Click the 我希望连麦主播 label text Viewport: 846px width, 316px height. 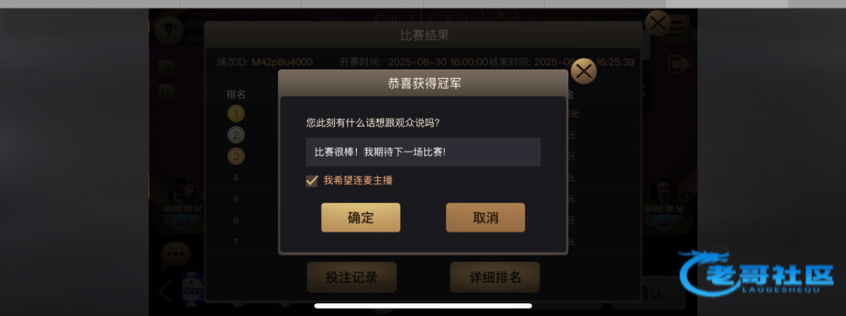click(x=358, y=180)
